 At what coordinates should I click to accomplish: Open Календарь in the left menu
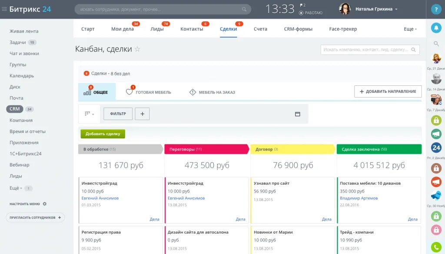pyautogui.click(x=22, y=76)
